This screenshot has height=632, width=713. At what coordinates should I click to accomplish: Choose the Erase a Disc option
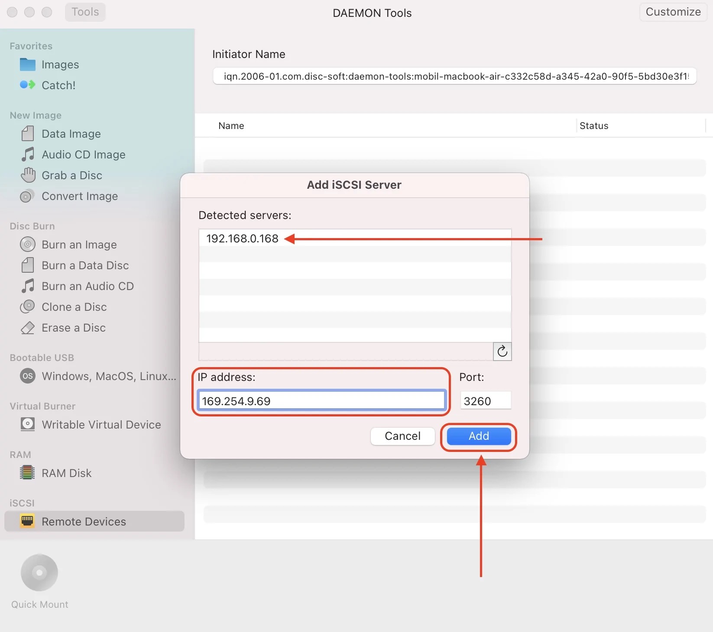pyautogui.click(x=73, y=328)
